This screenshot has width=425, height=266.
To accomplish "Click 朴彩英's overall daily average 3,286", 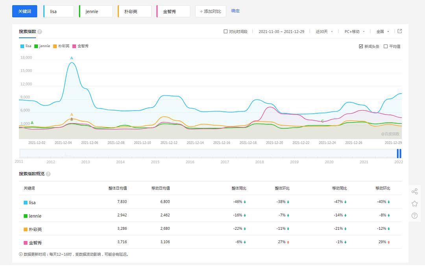I will click(122, 229).
